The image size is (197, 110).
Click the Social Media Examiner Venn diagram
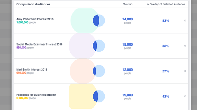pyautogui.click(x=87, y=46)
